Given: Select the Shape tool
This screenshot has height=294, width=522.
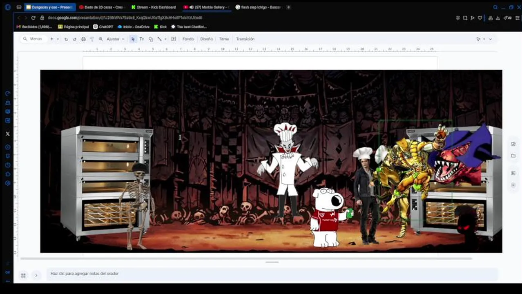Looking at the screenshot, I should pyautogui.click(x=151, y=39).
